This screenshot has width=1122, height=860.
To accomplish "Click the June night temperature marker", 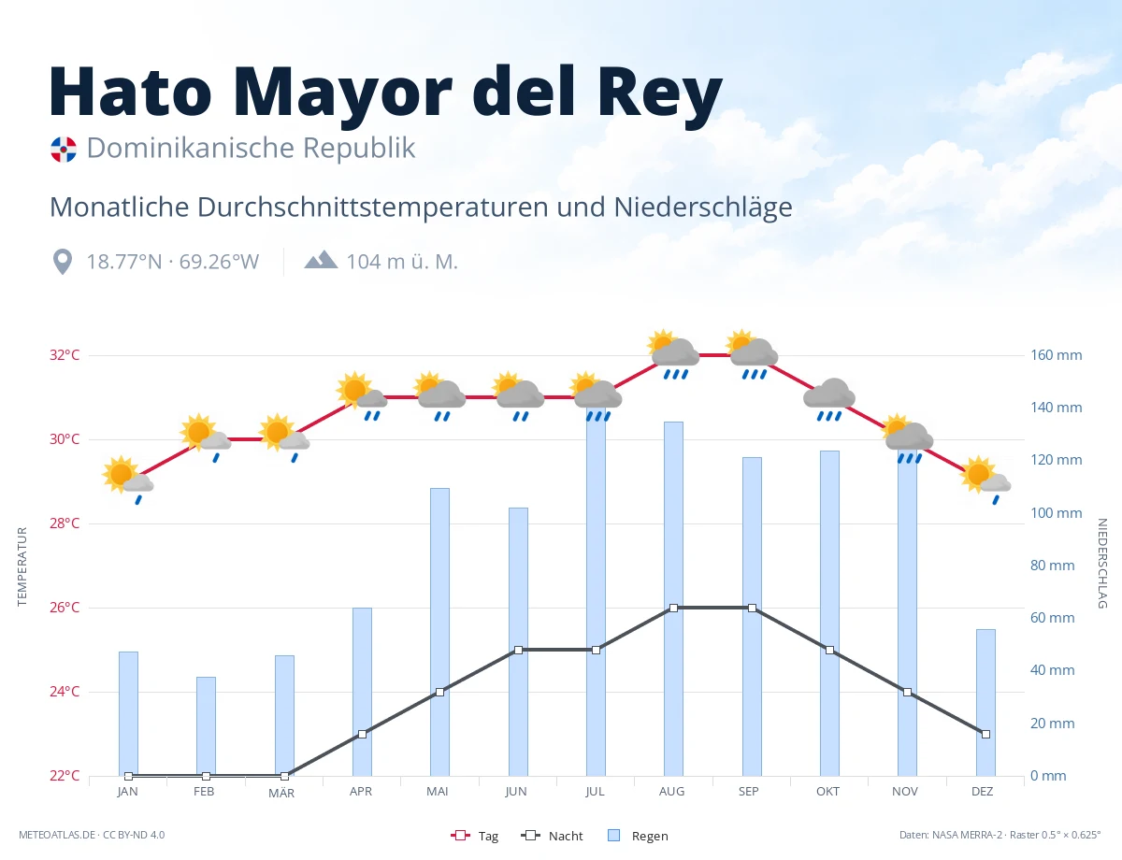I will [518, 650].
